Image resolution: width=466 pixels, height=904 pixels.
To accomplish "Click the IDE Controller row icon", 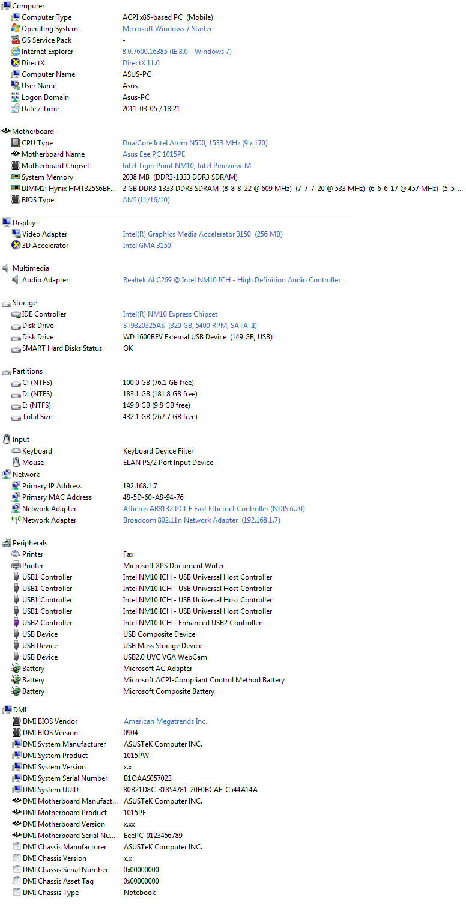I will coord(16,314).
